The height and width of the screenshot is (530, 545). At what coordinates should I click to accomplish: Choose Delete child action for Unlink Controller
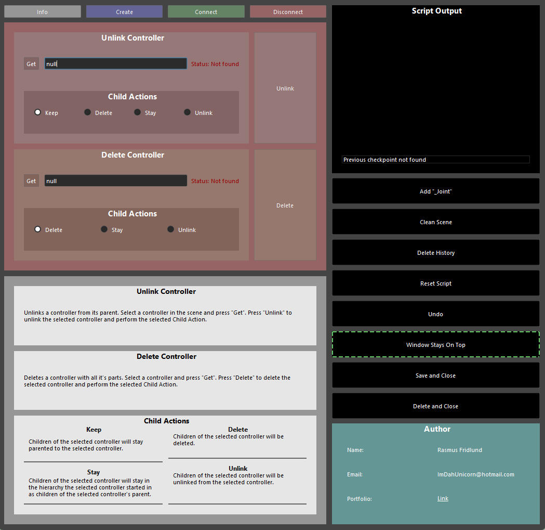[x=88, y=112]
